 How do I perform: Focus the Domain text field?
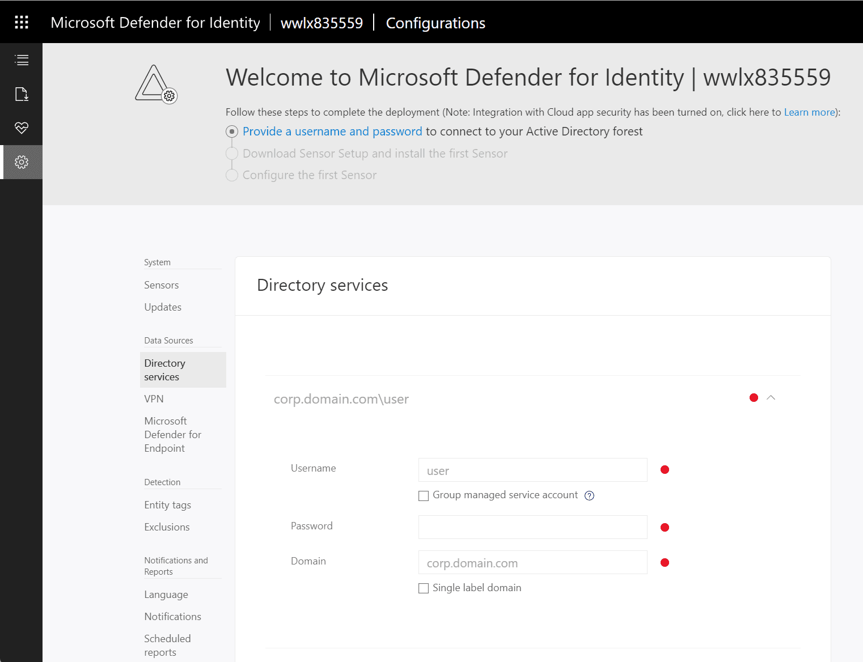point(532,562)
